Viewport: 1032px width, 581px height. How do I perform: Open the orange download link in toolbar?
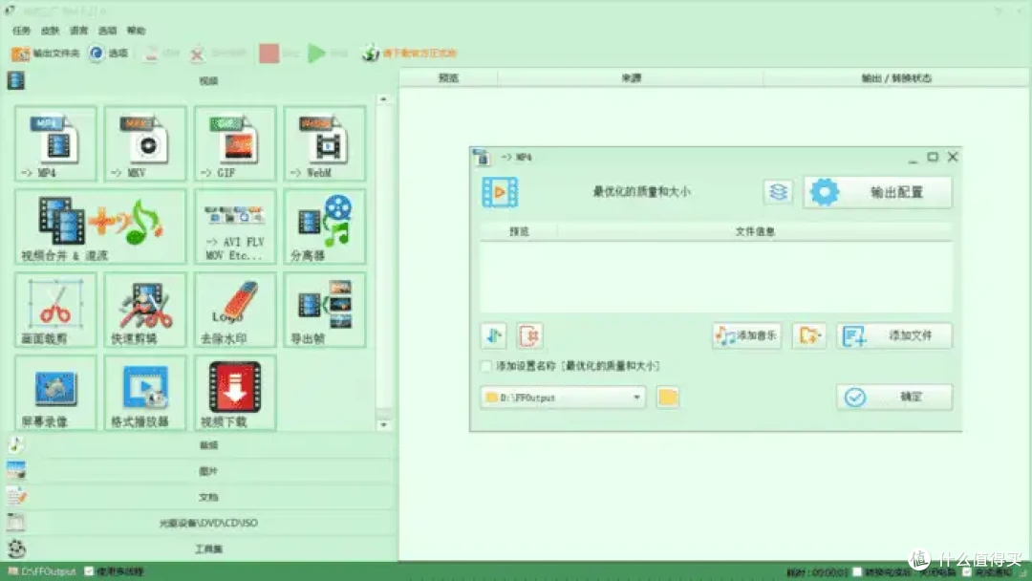409,54
